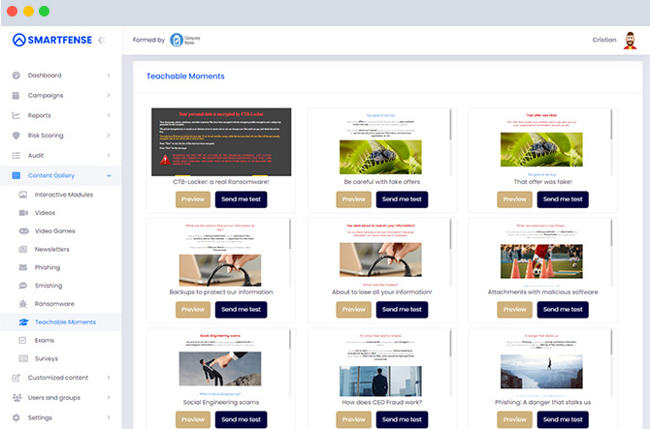Click the Exams checkbox icon
650x429 pixels.
click(x=23, y=340)
